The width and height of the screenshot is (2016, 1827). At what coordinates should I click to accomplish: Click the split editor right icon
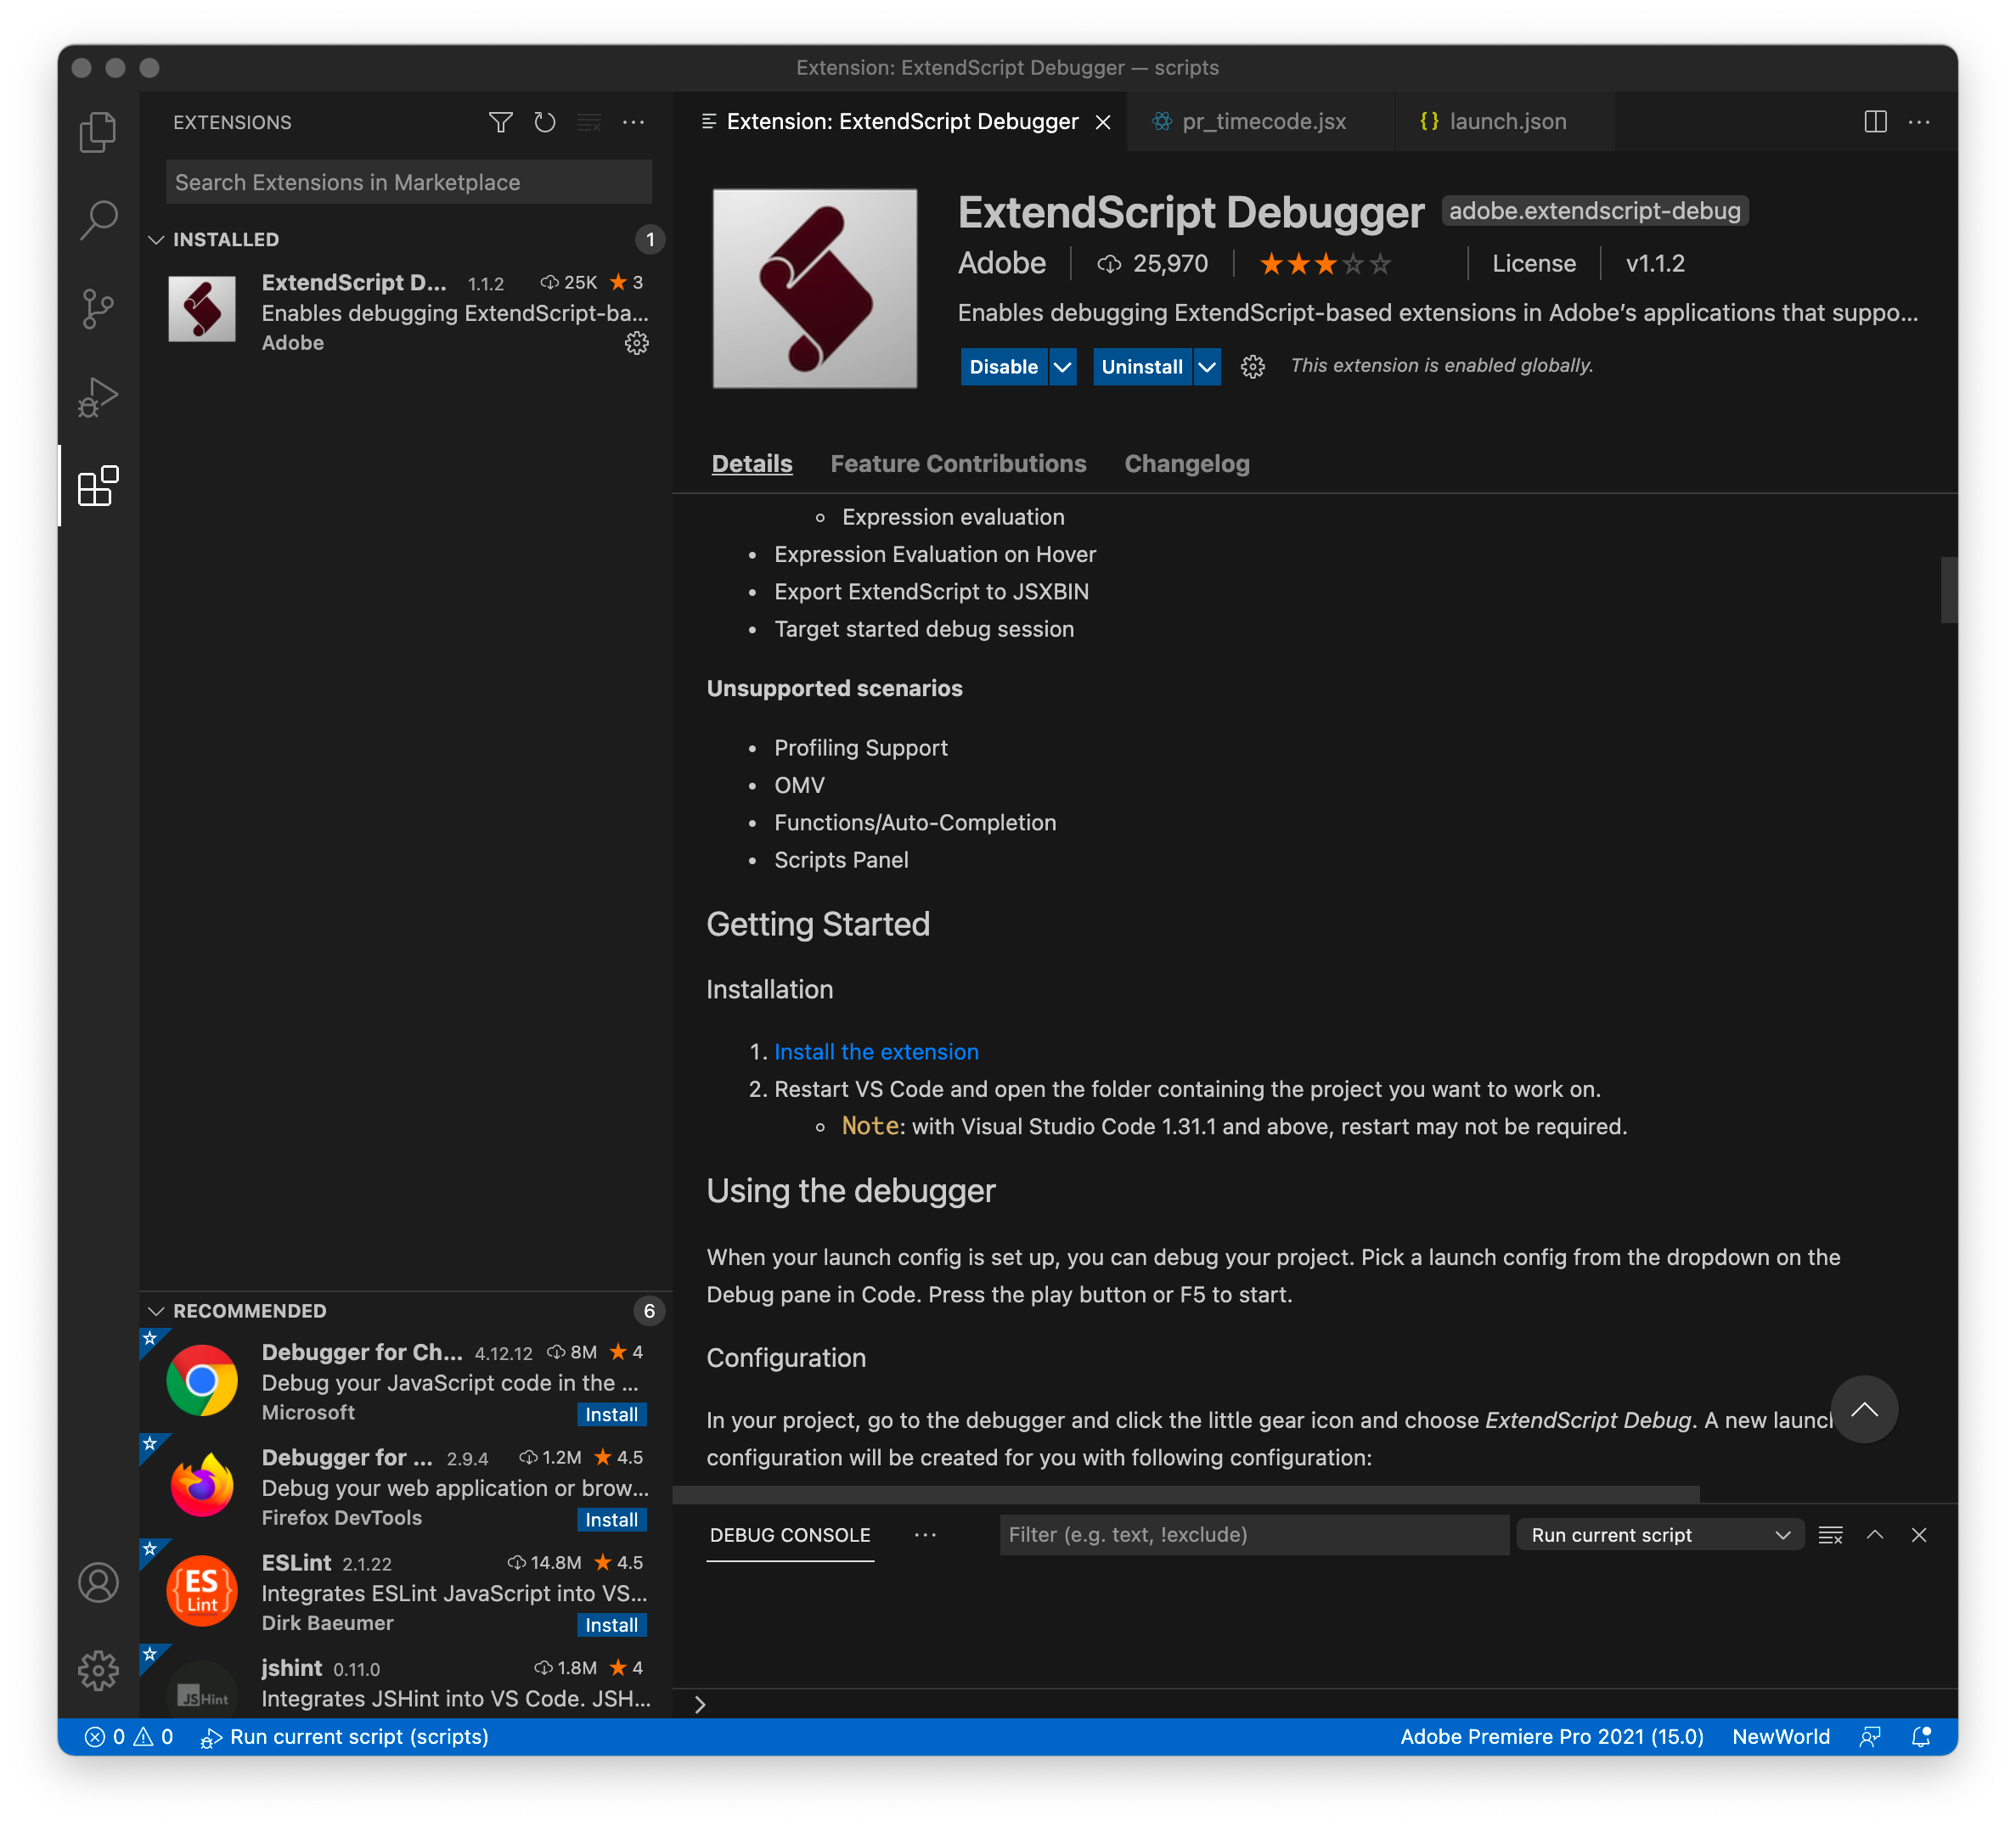click(x=1875, y=122)
